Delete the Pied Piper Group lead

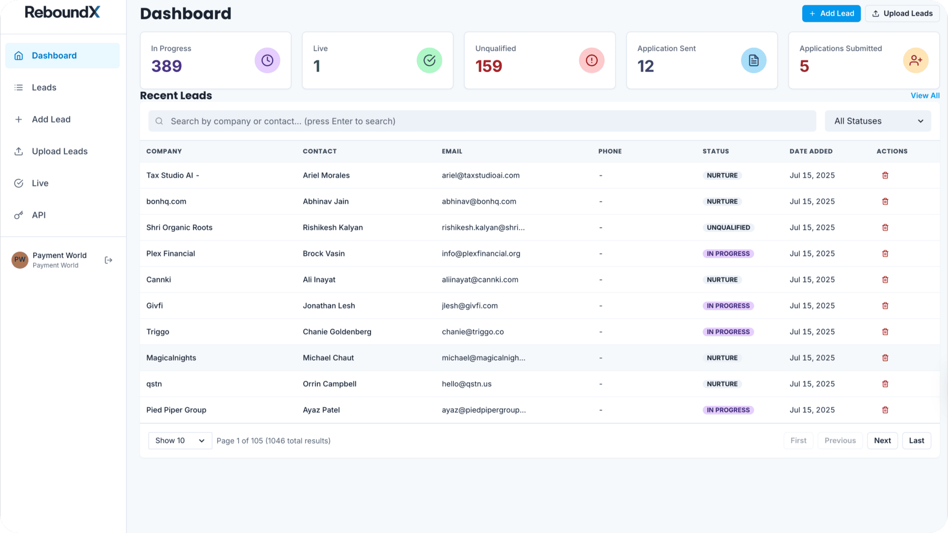click(x=885, y=410)
